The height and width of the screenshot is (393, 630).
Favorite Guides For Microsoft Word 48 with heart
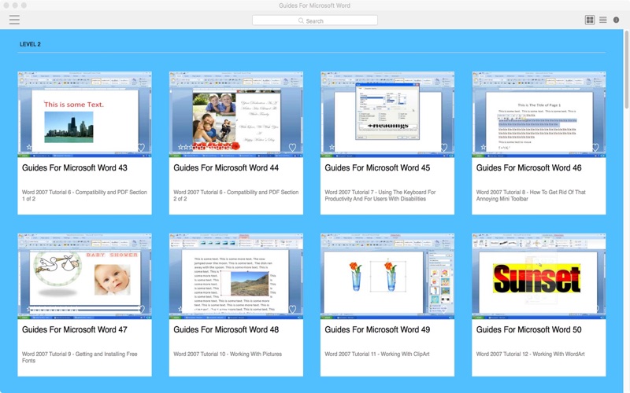(292, 309)
